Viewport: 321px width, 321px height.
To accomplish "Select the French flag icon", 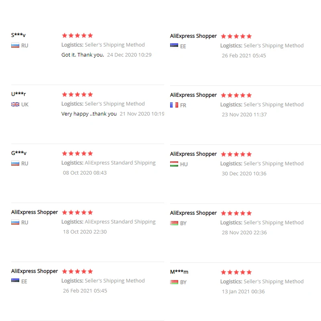I will coord(174,105).
